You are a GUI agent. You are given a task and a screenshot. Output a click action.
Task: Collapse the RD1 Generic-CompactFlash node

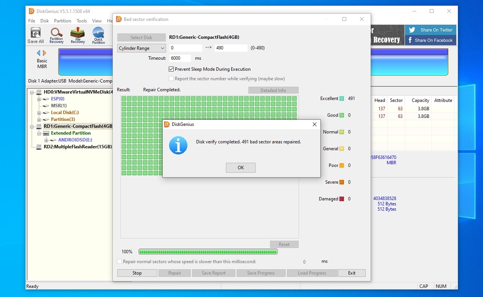coord(32,127)
